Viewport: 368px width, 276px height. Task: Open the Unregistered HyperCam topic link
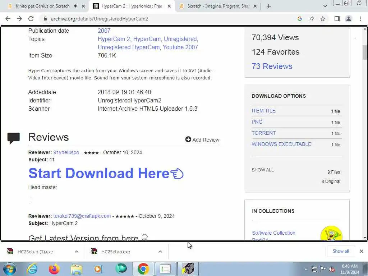click(129, 47)
